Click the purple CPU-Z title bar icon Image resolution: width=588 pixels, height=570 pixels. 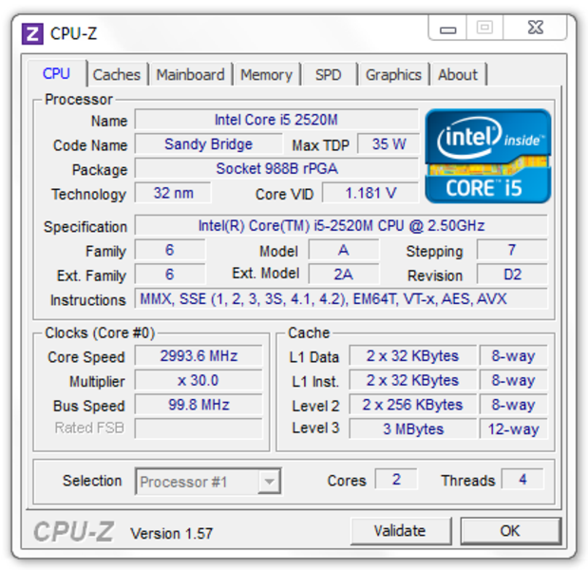(x=32, y=34)
